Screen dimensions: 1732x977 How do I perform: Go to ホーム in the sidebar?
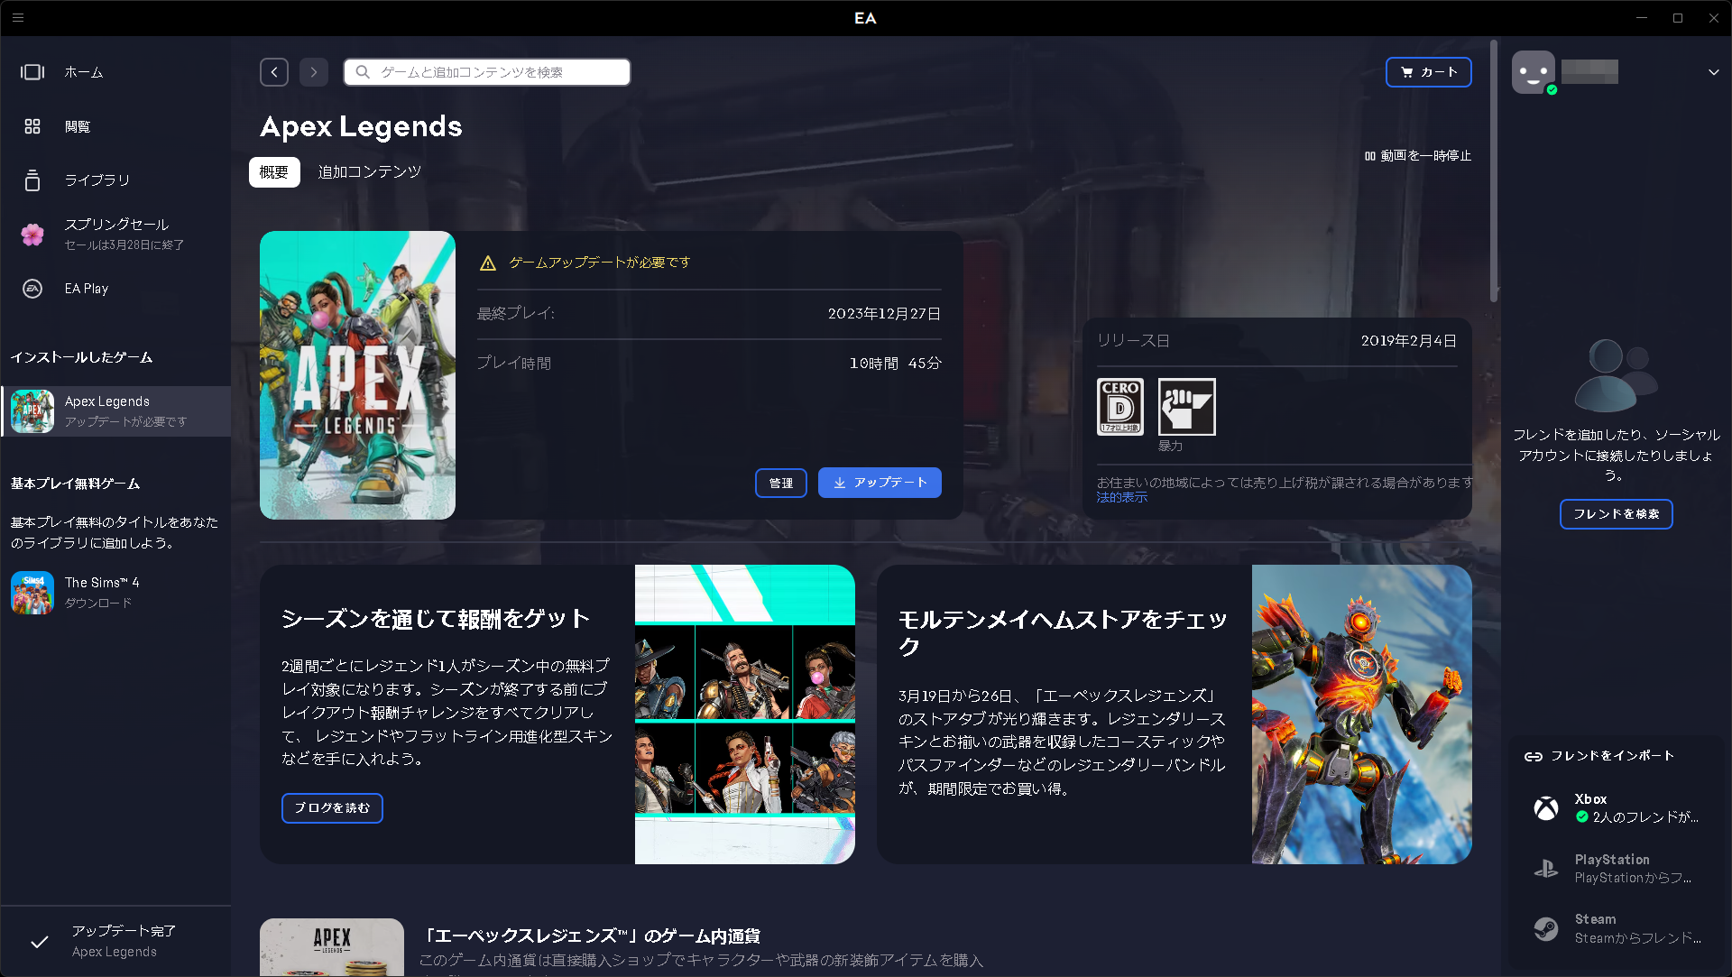click(83, 72)
